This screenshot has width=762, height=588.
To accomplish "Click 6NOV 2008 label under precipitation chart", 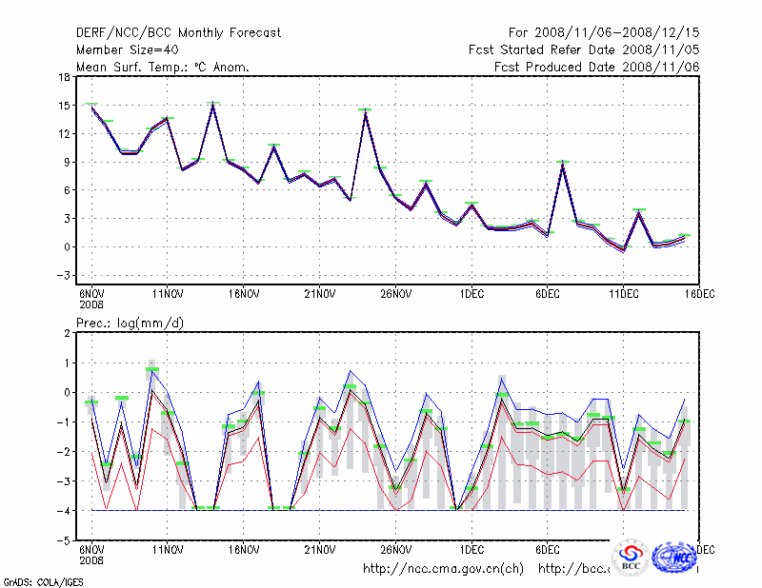I will [90, 555].
